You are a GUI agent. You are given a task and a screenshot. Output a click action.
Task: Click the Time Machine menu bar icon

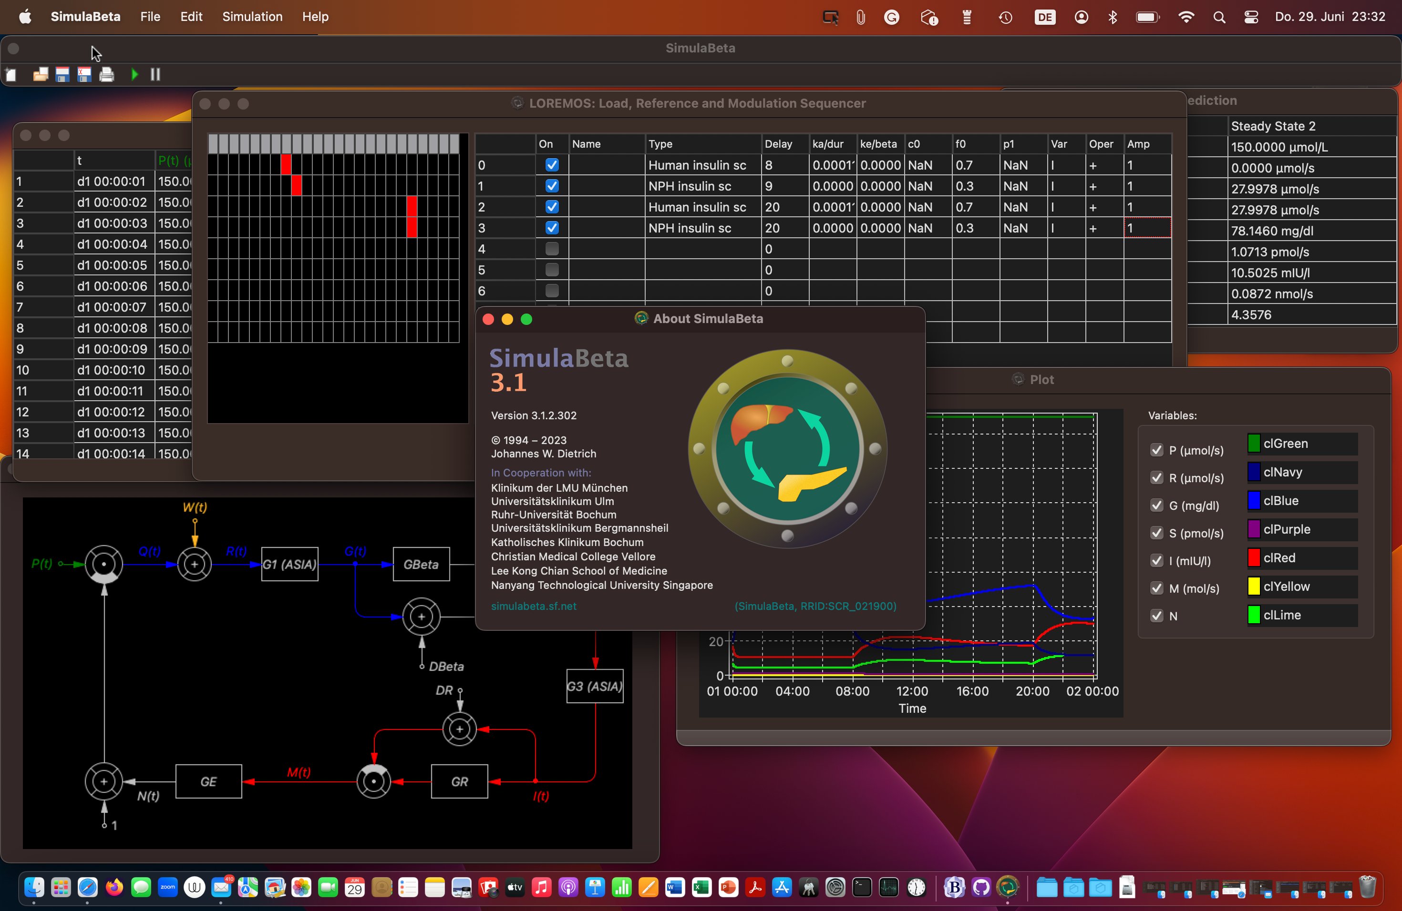pos(1005,17)
